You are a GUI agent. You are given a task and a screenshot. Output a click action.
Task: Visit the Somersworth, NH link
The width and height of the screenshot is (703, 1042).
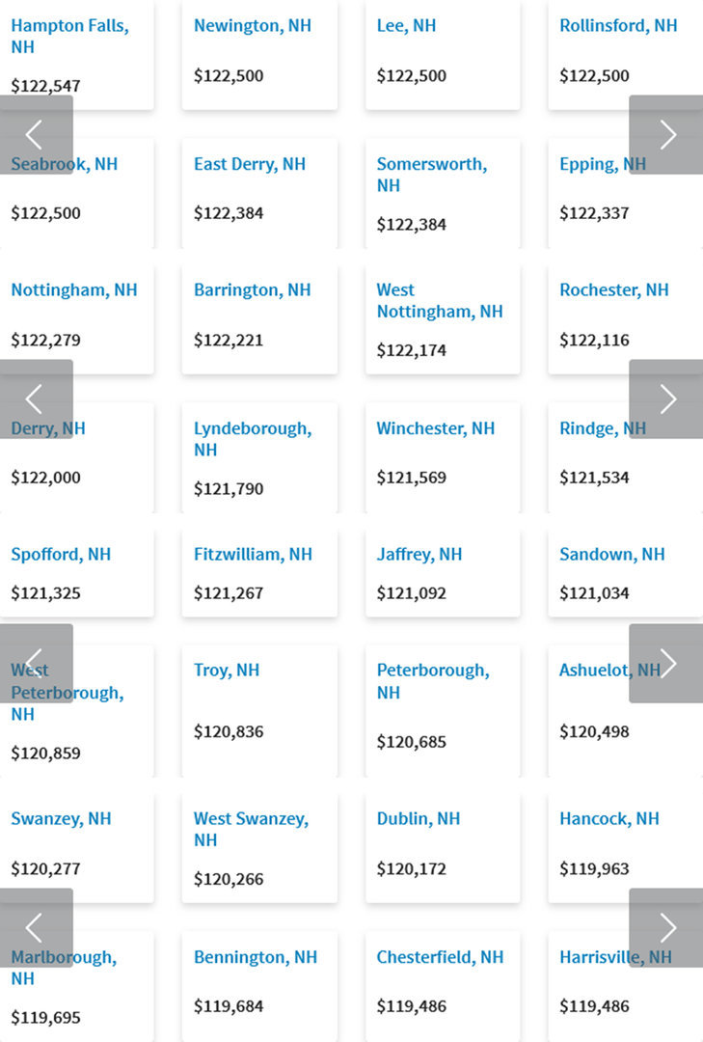point(431,175)
